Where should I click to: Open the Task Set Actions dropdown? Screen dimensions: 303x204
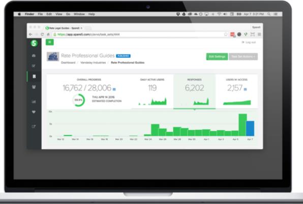pos(244,56)
